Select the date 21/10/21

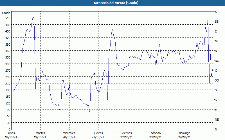pyautogui.click(x=98, y=137)
